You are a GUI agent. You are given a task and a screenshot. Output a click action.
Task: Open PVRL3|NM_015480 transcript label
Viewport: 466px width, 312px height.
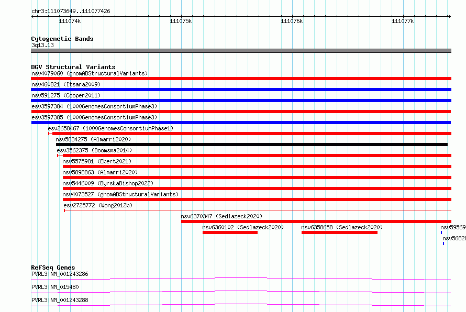tap(55, 287)
